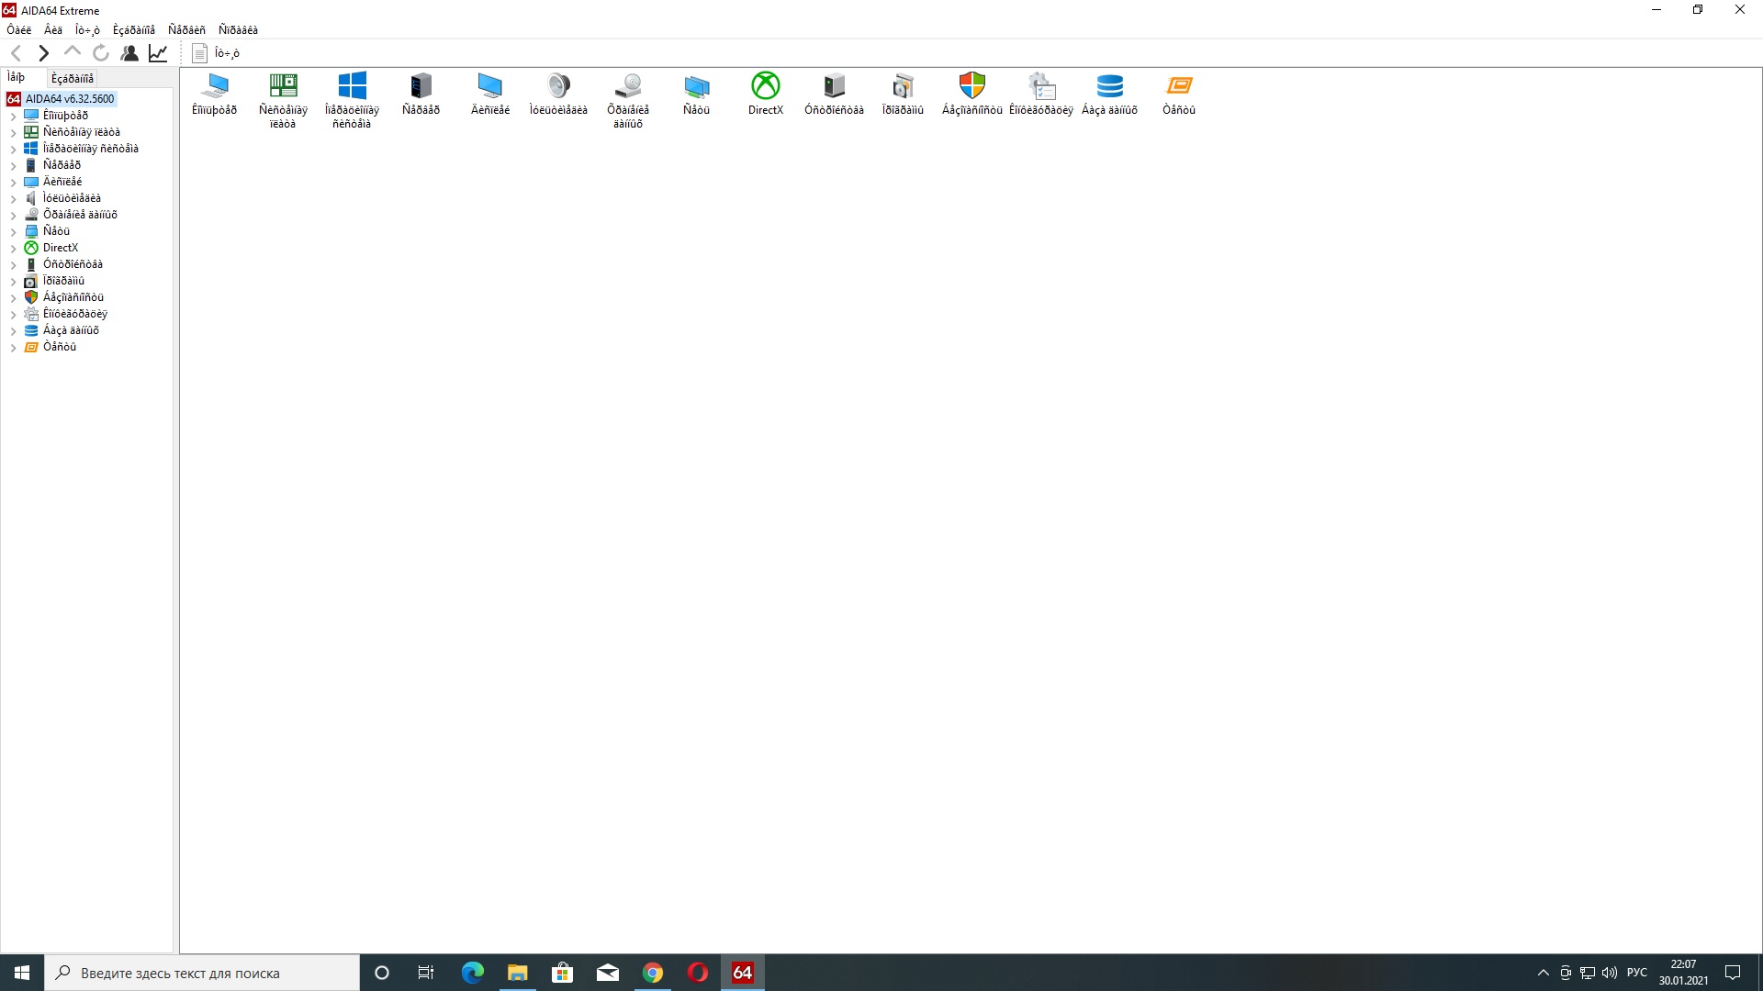Viewport: 1763px width, 991px height.
Task: Click the forward navigation arrow in toolbar
Action: click(43, 53)
